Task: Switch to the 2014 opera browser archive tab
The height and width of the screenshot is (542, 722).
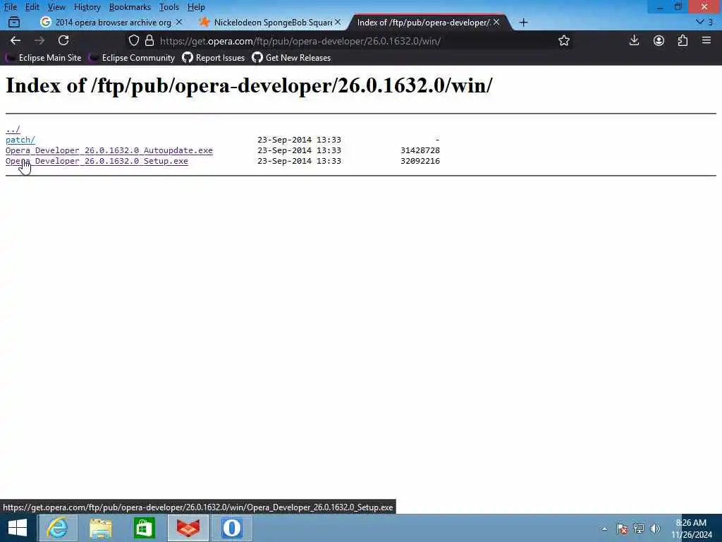Action: pos(111,22)
